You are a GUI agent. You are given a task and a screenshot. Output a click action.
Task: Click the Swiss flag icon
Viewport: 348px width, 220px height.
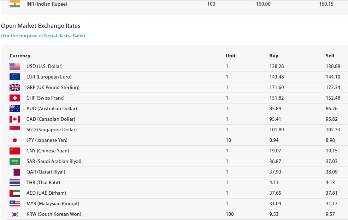coord(15,98)
